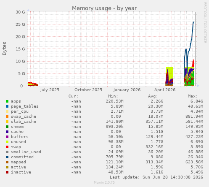
Task: Click the gray vmalloc_used legend swatch
Action: [x=7, y=152]
